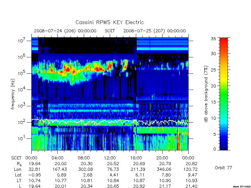Click local time value '10.90'
251x188 pixels.
click(165, 180)
